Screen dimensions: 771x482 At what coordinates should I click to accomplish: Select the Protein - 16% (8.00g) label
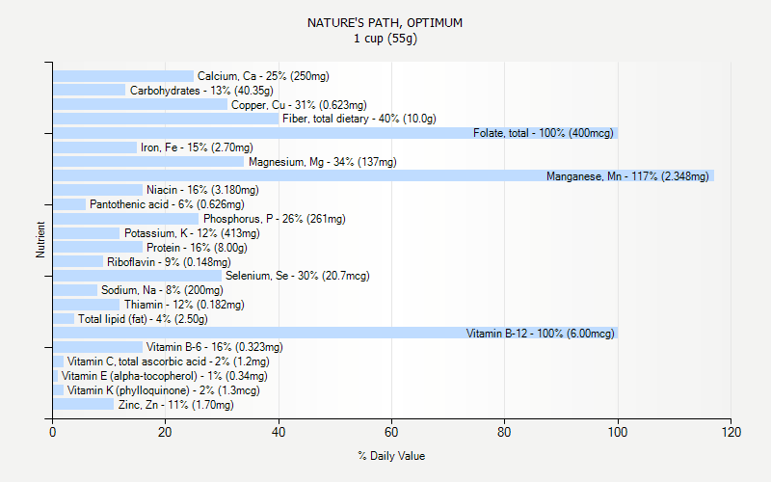coord(197,248)
